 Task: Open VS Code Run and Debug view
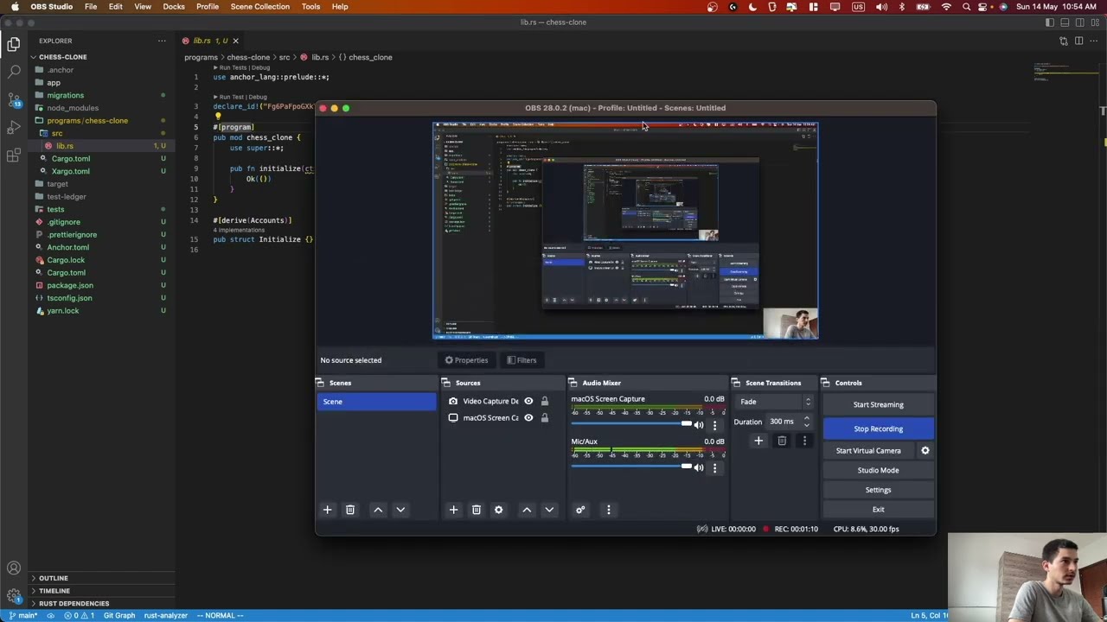pyautogui.click(x=14, y=128)
